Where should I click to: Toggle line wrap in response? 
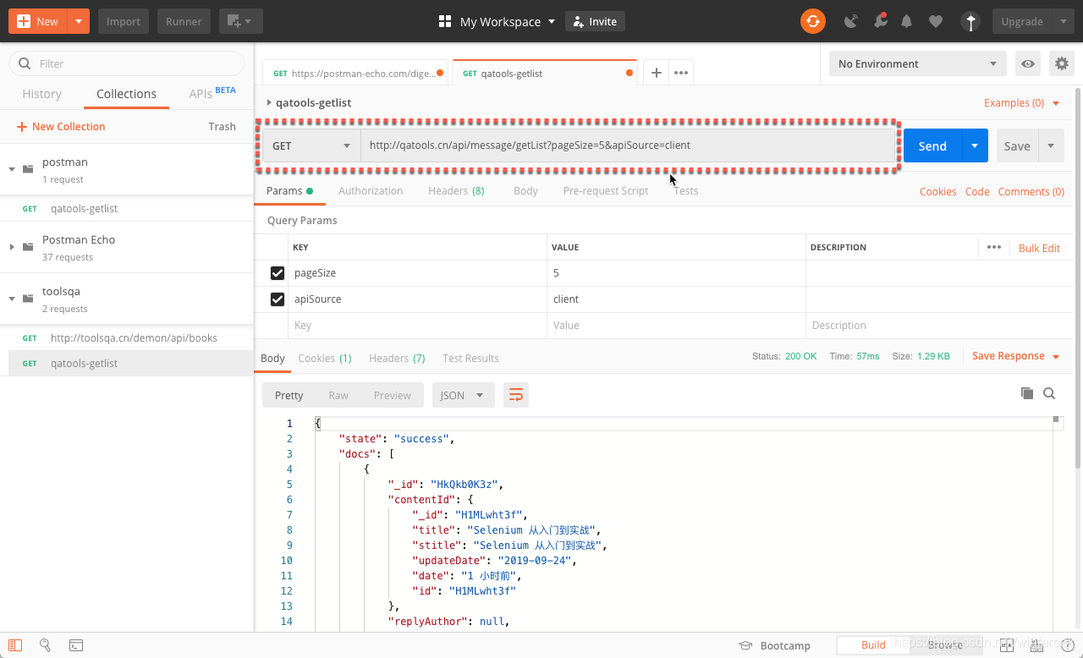click(x=515, y=395)
